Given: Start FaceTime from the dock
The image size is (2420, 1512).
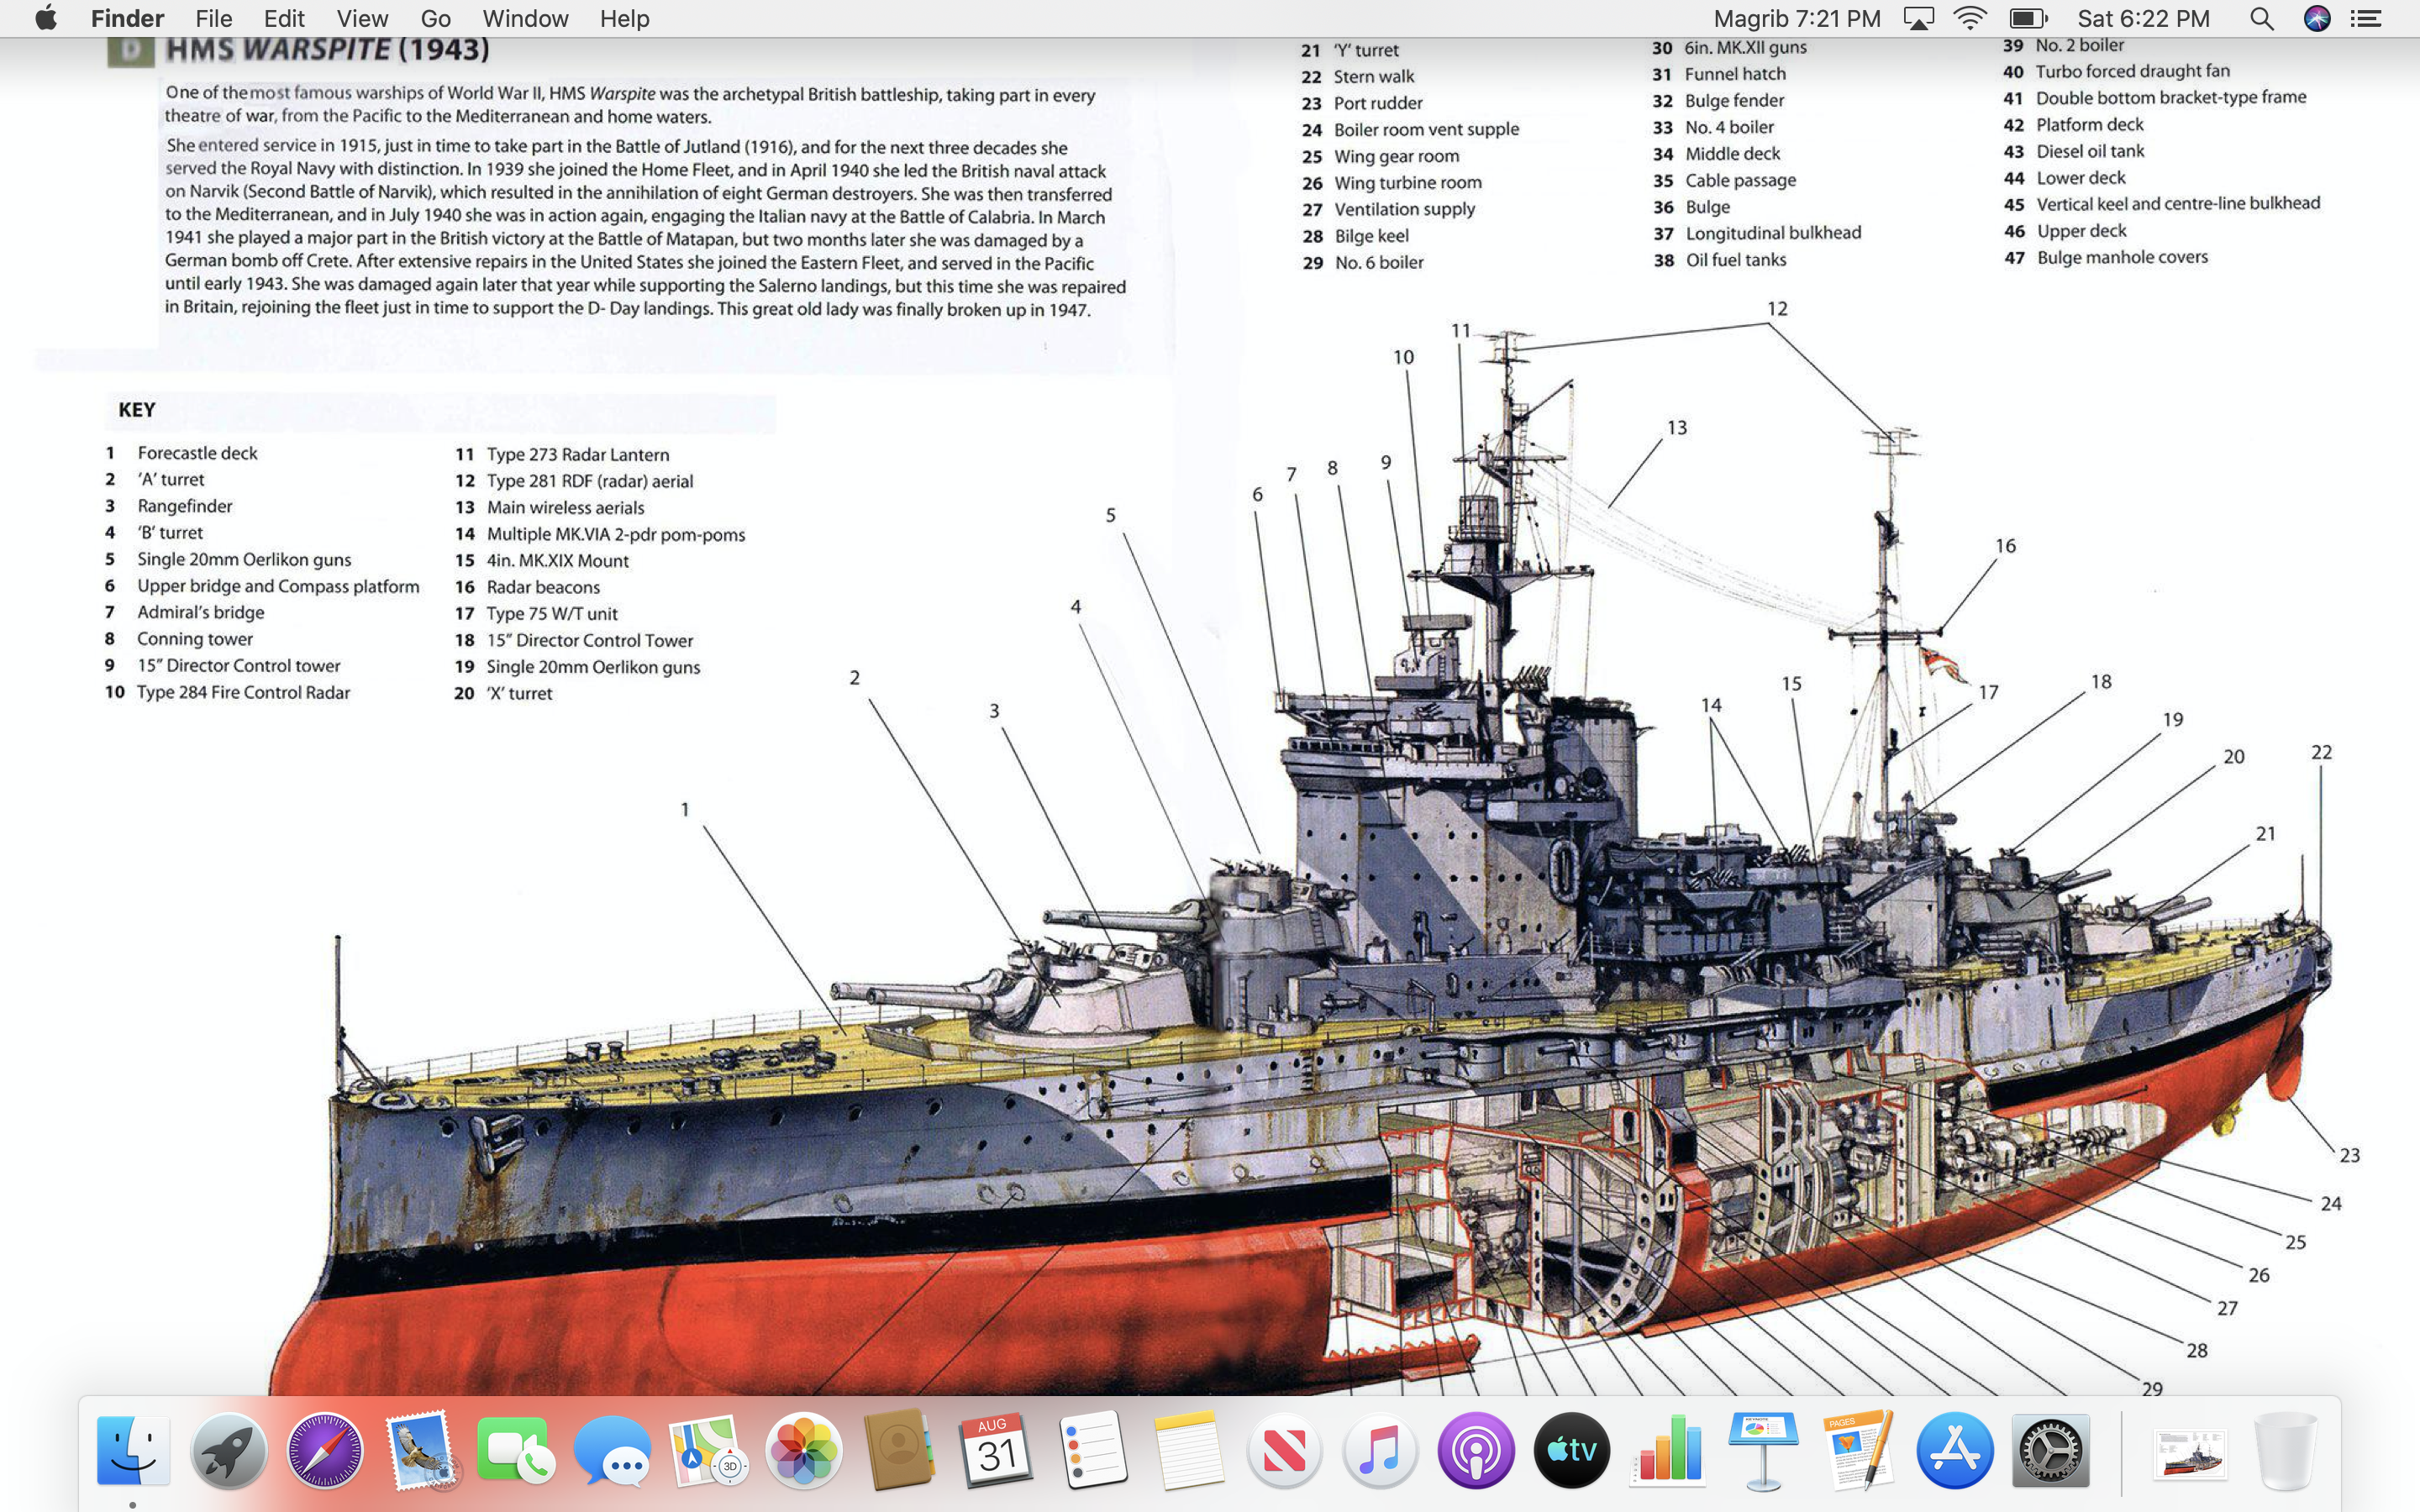Looking at the screenshot, I should point(516,1450).
